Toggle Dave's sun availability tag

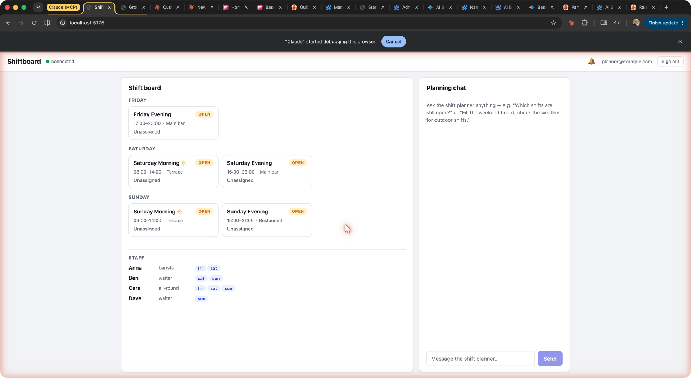pos(202,298)
